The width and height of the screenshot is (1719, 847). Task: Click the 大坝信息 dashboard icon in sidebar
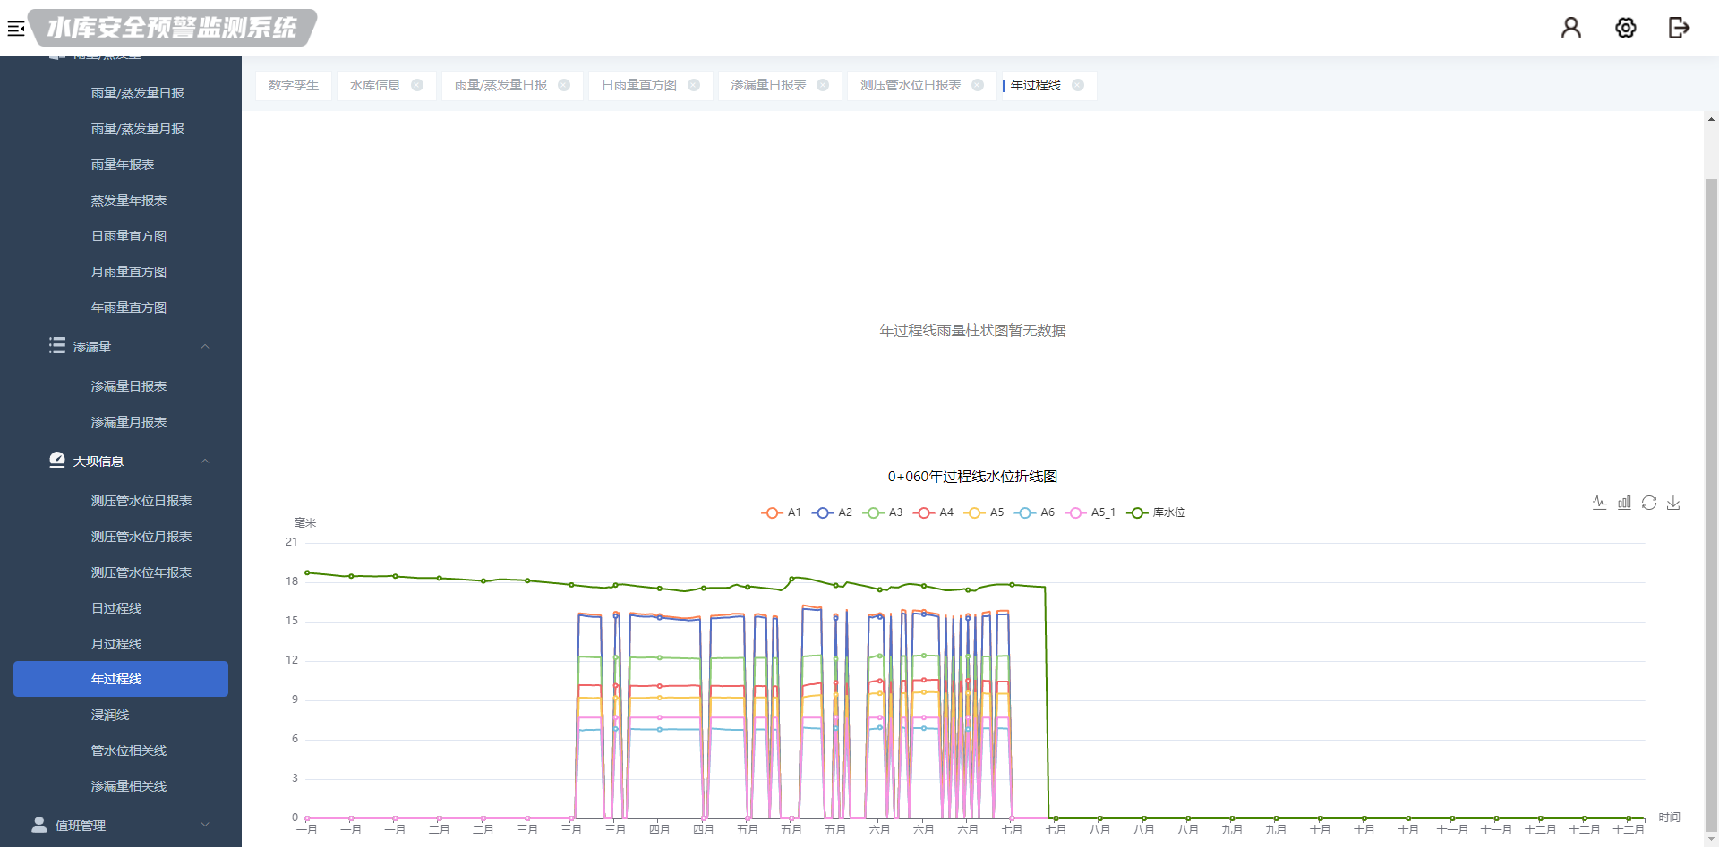click(x=57, y=460)
